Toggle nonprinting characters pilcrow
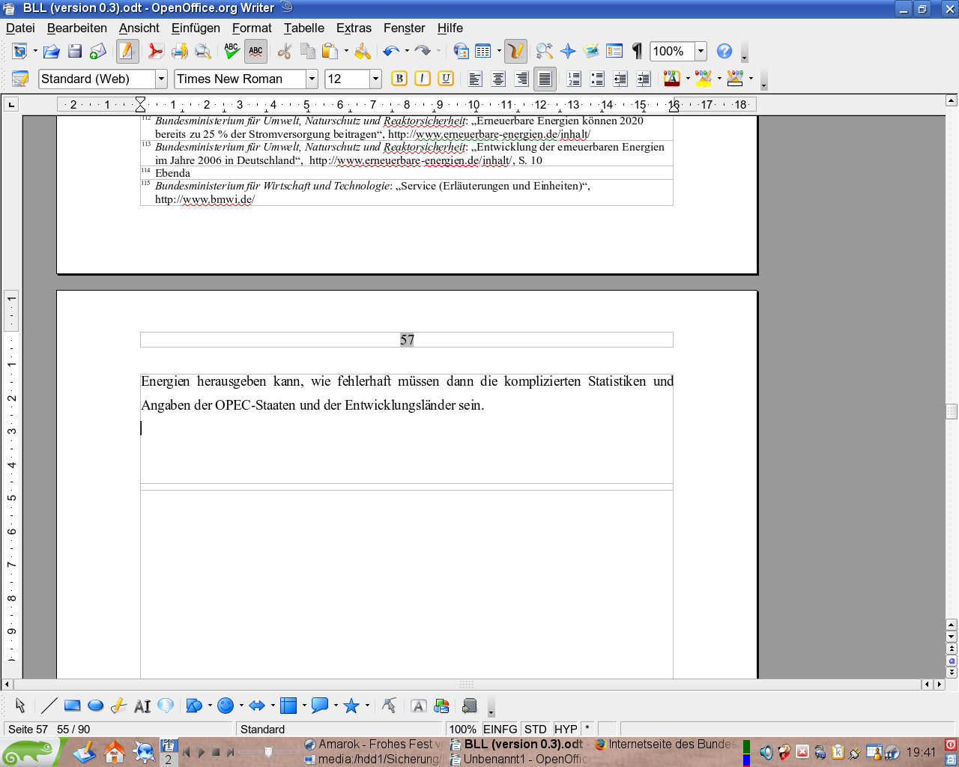The width and height of the screenshot is (959, 767). pyautogui.click(x=637, y=51)
